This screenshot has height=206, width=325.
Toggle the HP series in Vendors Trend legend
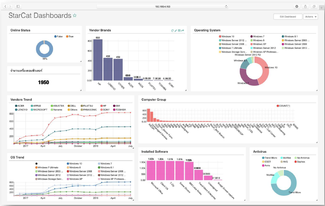pos(103,106)
